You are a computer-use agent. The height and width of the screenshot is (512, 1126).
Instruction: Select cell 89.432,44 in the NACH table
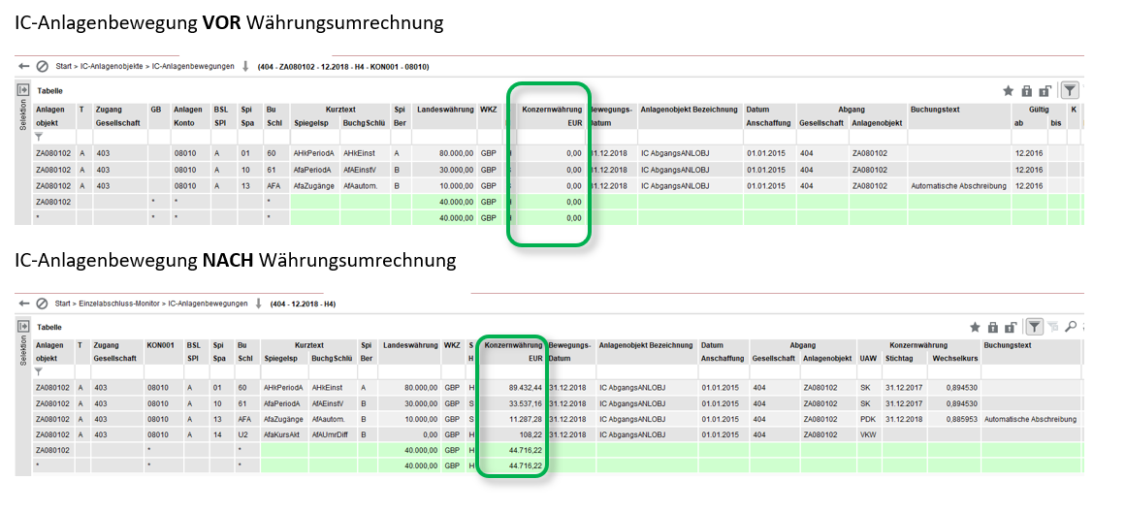pyautogui.click(x=513, y=386)
